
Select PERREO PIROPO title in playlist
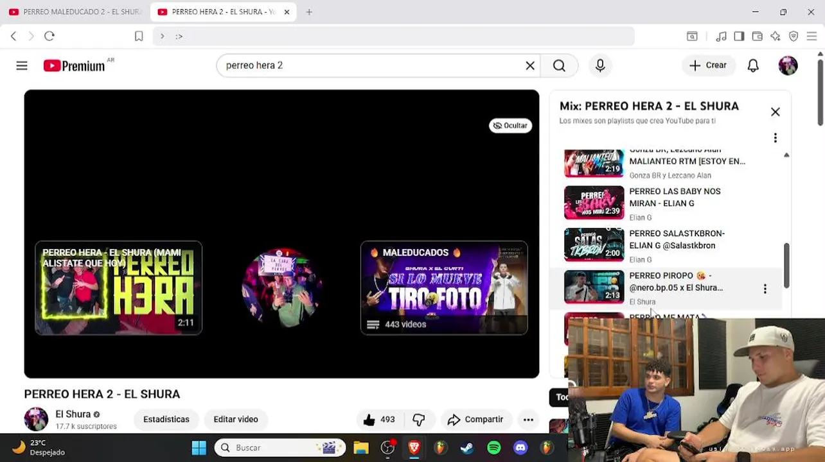[675, 282]
